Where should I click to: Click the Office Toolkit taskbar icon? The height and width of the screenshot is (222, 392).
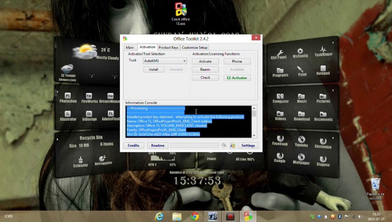point(248,216)
